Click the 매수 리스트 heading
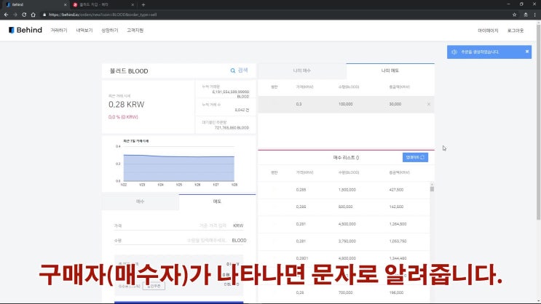This screenshot has width=541, height=304. 346,158
